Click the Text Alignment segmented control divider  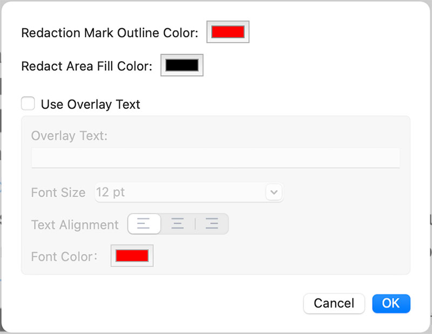point(195,224)
